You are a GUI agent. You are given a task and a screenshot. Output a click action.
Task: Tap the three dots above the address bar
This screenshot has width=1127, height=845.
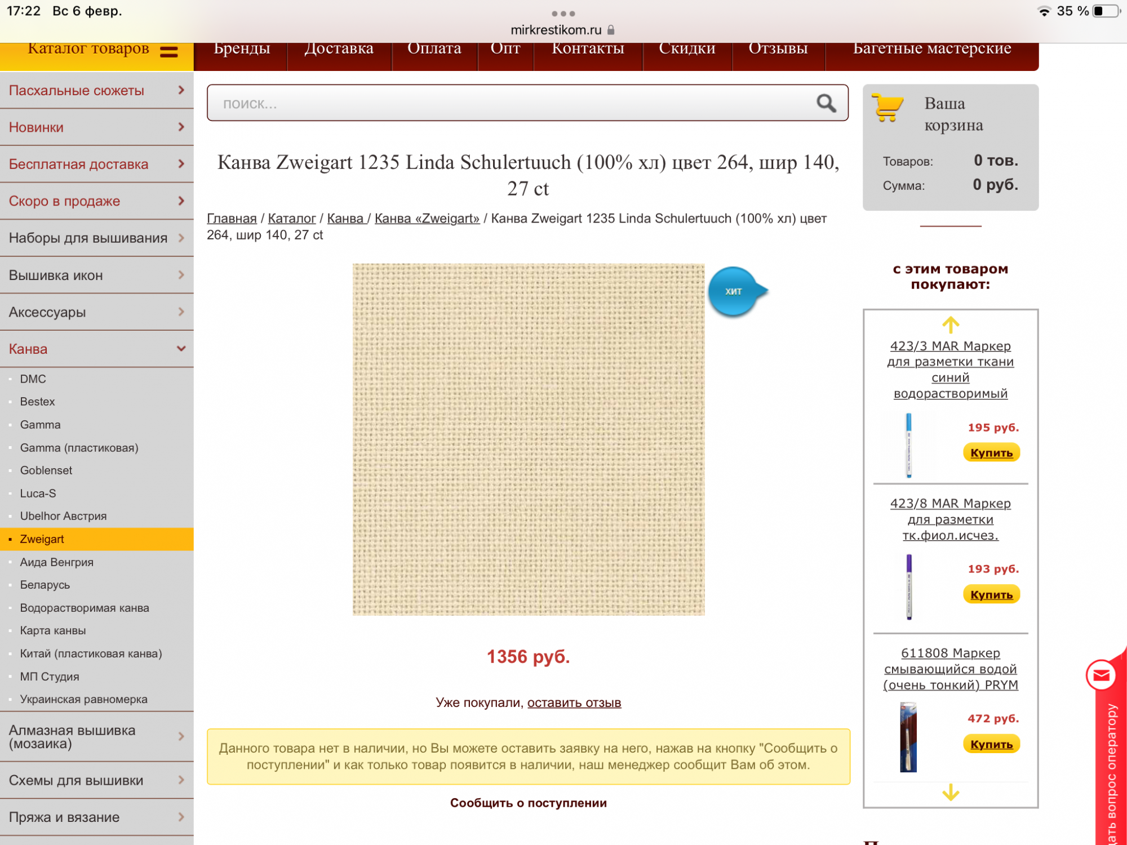pyautogui.click(x=563, y=14)
